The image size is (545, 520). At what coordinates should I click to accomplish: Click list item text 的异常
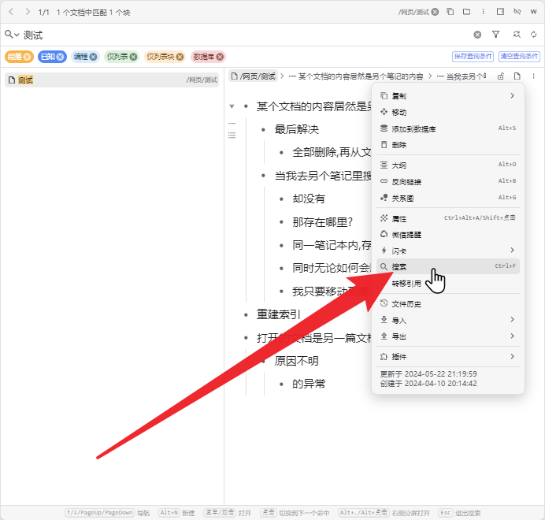[x=309, y=384]
